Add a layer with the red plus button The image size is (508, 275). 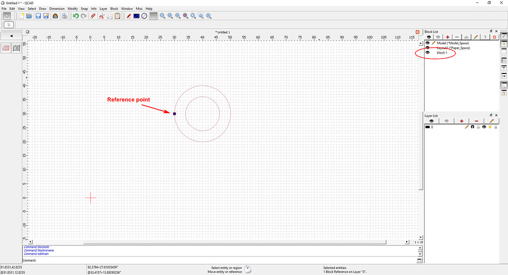461,121
